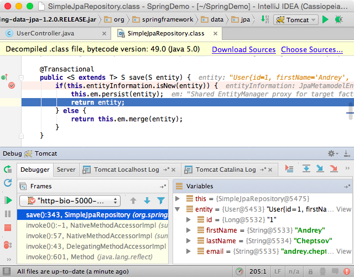Click the Choose Sources... link

312,49
